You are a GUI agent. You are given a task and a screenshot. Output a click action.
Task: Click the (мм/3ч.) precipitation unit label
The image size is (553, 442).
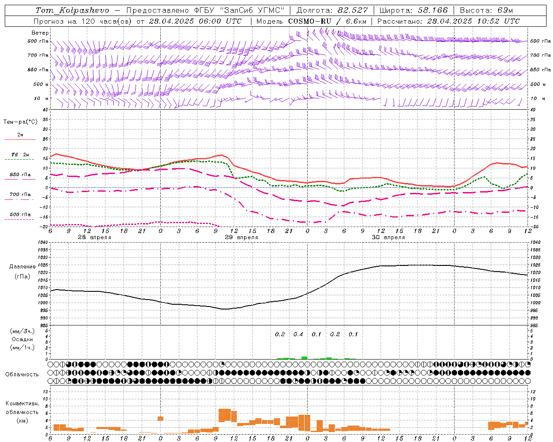22,331
